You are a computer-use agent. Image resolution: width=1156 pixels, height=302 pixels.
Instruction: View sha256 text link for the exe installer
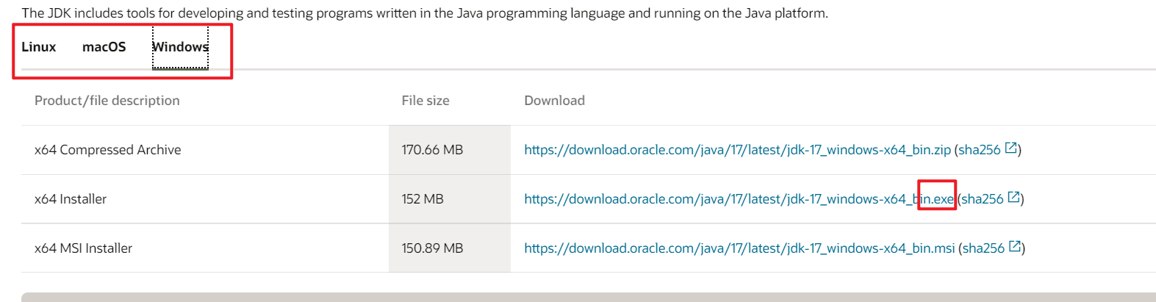[x=982, y=199]
